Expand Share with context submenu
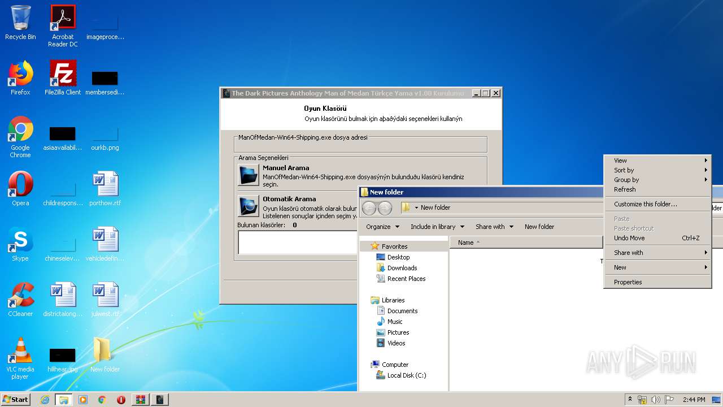Viewport: 723px width, 407px height. coord(657,253)
